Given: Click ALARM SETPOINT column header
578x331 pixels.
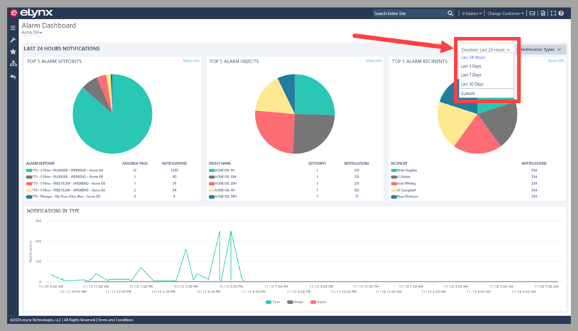Looking at the screenshot, I should pyautogui.click(x=40, y=163).
